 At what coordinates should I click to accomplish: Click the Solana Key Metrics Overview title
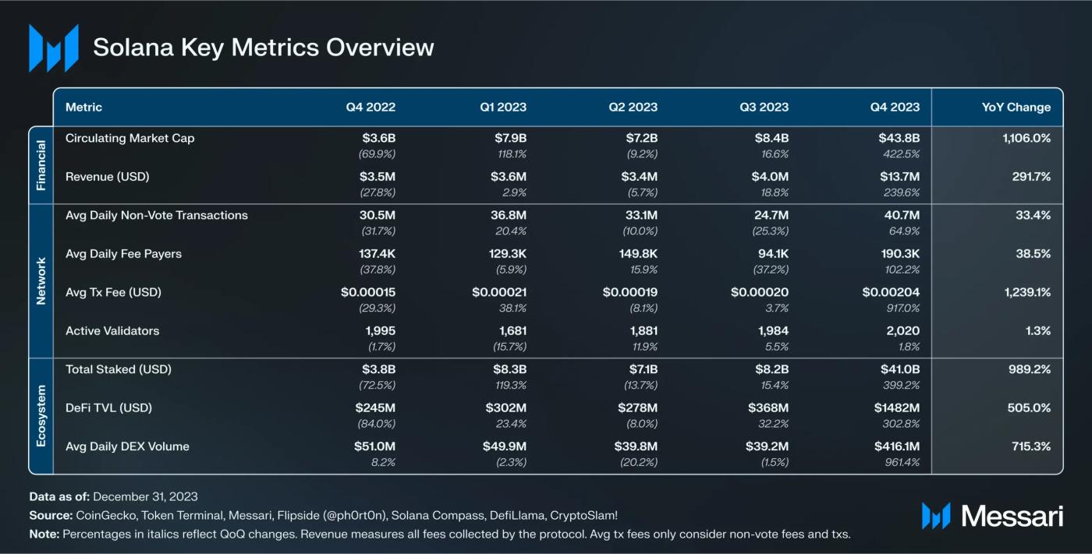pos(263,48)
